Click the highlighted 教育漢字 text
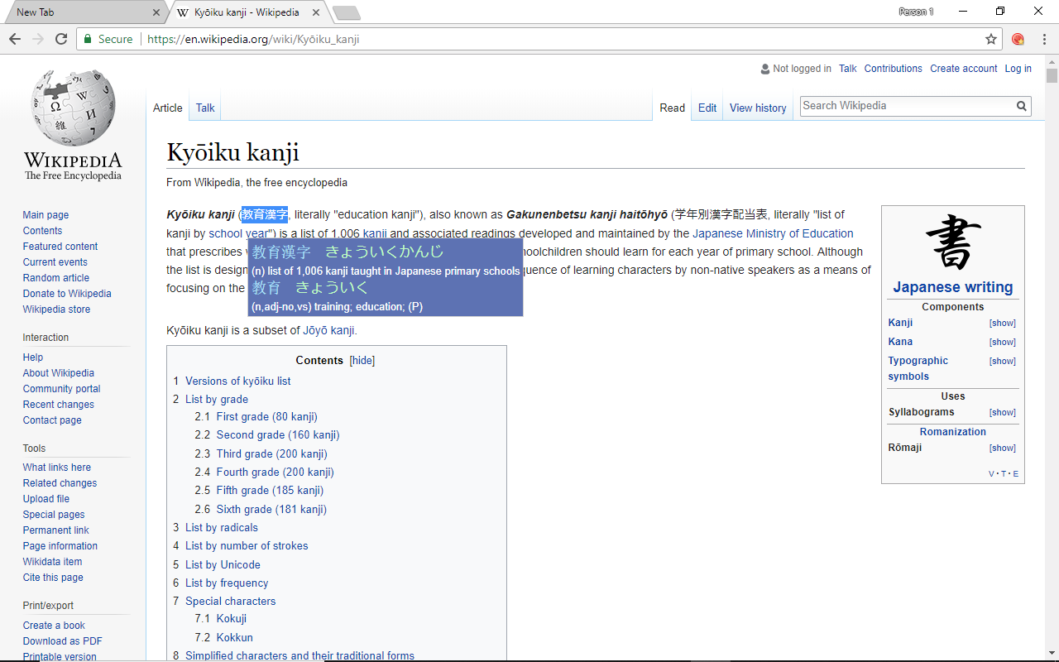 click(x=265, y=214)
